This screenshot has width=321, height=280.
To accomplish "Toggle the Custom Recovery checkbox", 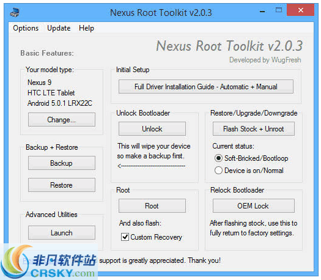I will coord(125,237).
